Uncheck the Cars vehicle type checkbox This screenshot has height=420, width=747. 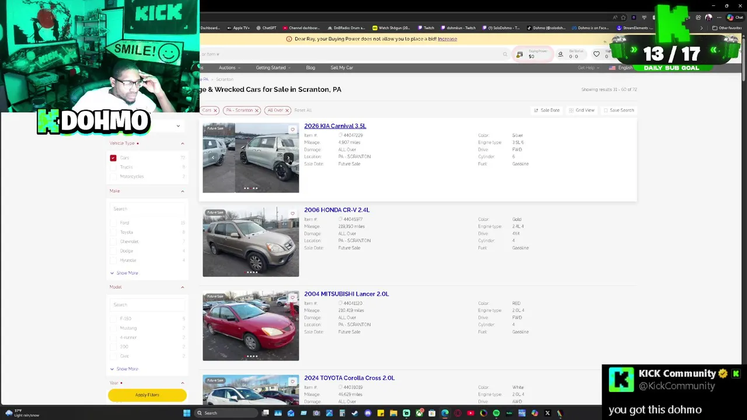[113, 158]
